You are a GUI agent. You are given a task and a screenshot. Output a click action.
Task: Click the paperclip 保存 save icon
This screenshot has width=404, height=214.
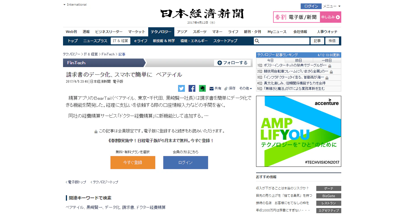pos(226,89)
